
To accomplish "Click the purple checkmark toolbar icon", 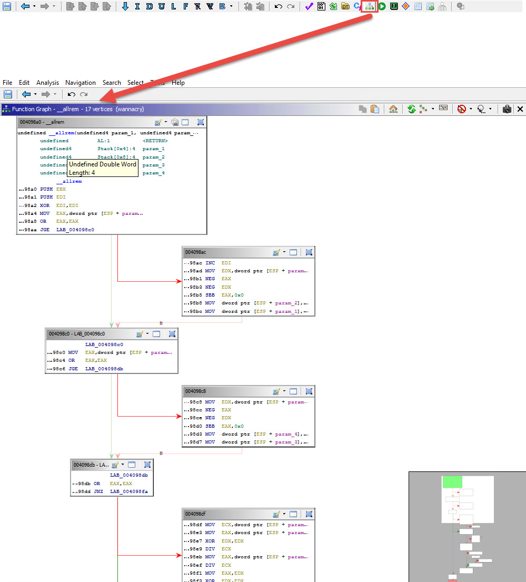I will pos(309,6).
